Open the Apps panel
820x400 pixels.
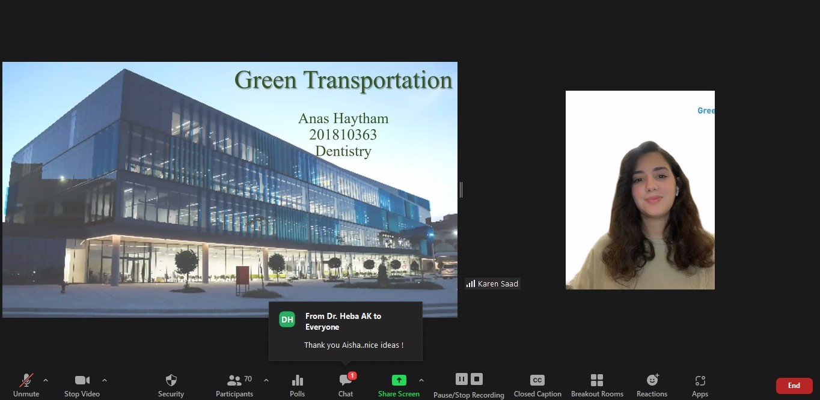700,384
